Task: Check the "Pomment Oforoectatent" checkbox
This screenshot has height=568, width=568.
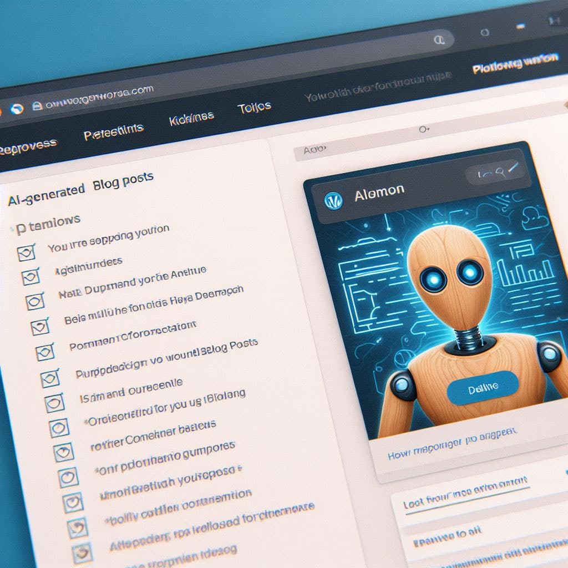Action: click(x=44, y=352)
